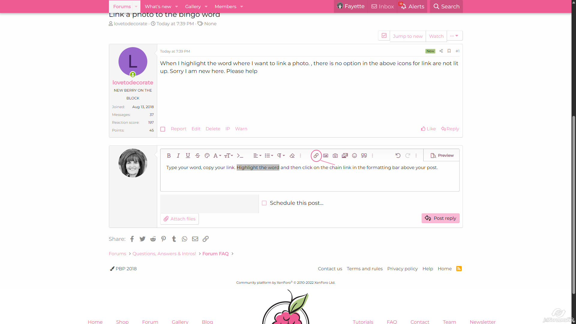The height and width of the screenshot is (324, 576).
Task: Click the Warn link on post
Action: (x=241, y=129)
